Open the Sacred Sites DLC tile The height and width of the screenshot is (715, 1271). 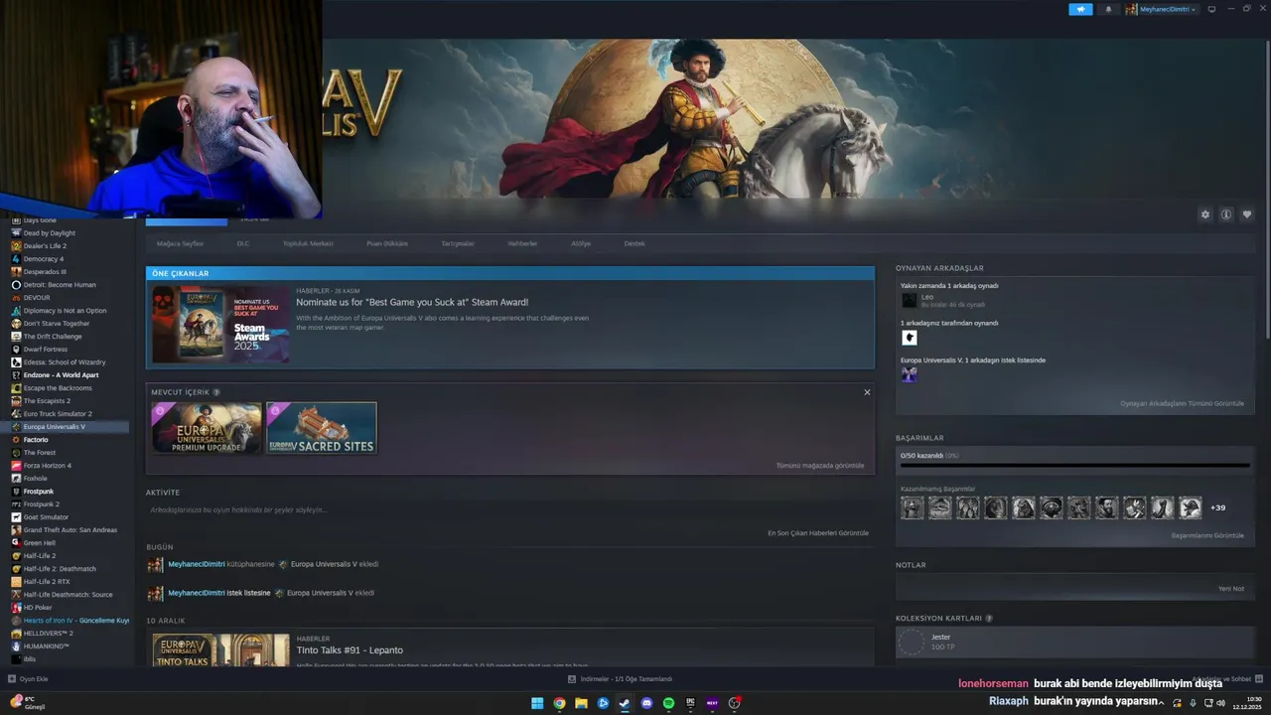pos(322,428)
